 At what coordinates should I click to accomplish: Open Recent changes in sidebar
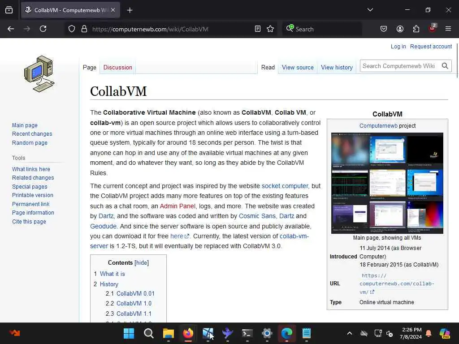pyautogui.click(x=32, y=133)
